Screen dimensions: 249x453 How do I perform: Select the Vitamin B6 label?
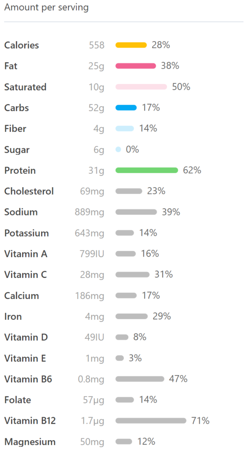[x=28, y=379]
